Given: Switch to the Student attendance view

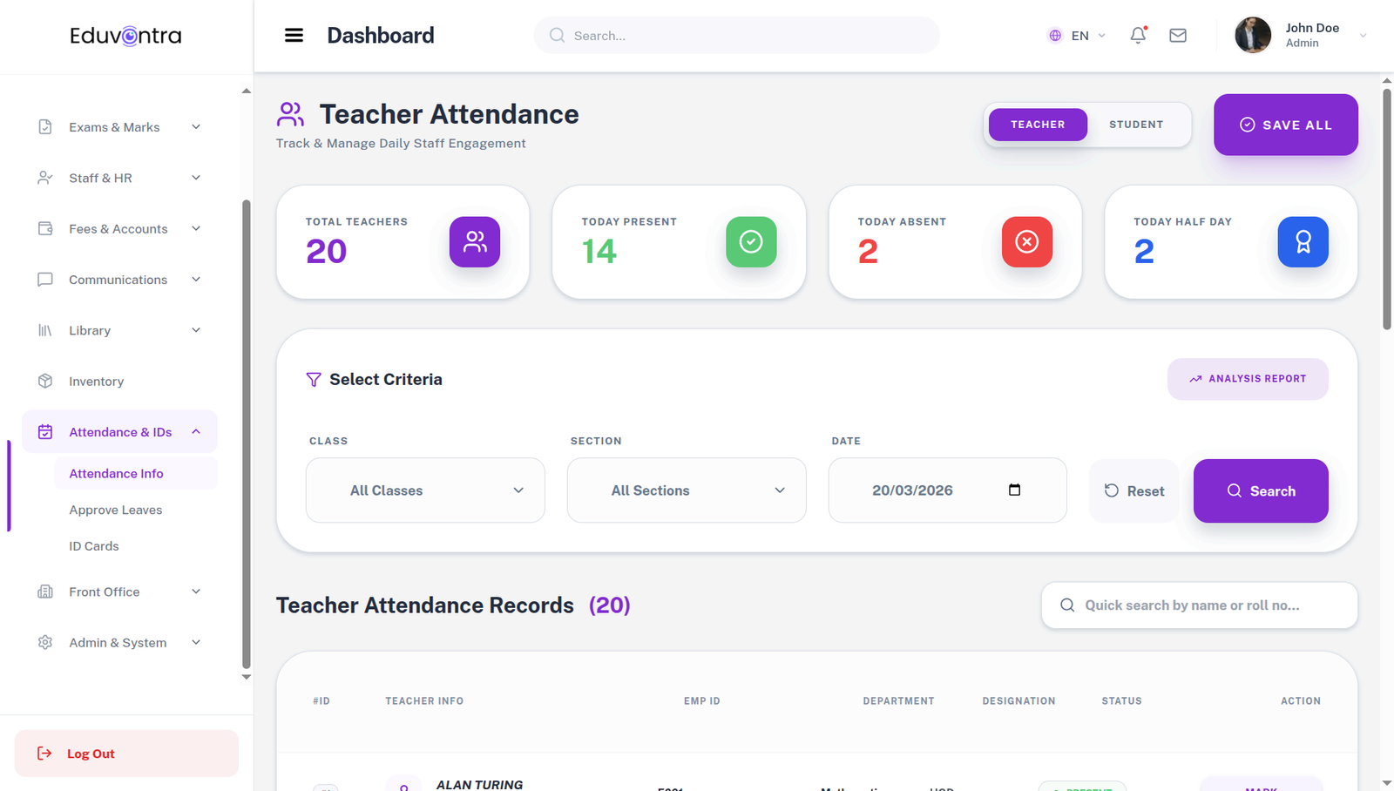Looking at the screenshot, I should pos(1135,125).
